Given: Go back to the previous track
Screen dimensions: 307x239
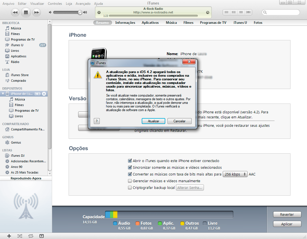Looking at the screenshot, I should (x=15, y=12).
